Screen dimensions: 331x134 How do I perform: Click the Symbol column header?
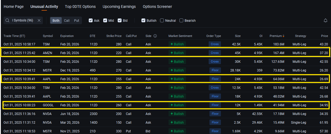point(48,36)
